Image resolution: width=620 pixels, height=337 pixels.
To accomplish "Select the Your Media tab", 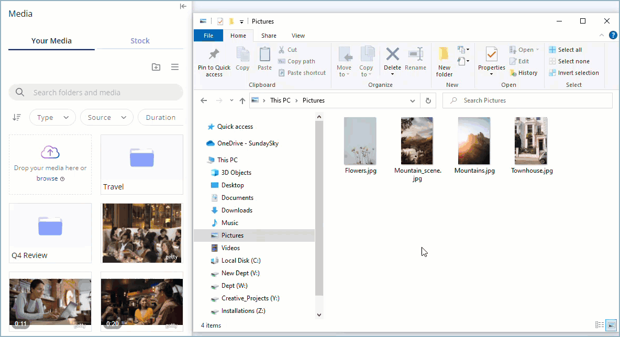I will coord(51,41).
